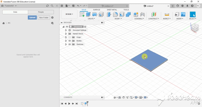Open data panel settings gear

52,18
